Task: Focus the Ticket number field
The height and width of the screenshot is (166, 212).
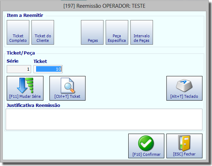Action: (48, 69)
